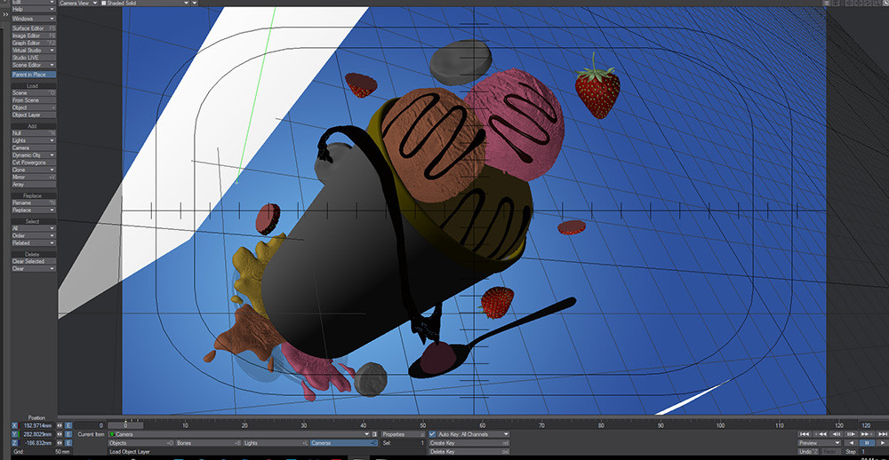Open the Graph Editor
The image size is (889, 460).
pos(34,43)
